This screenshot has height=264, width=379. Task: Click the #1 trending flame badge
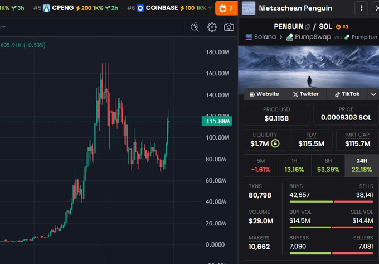[342, 27]
